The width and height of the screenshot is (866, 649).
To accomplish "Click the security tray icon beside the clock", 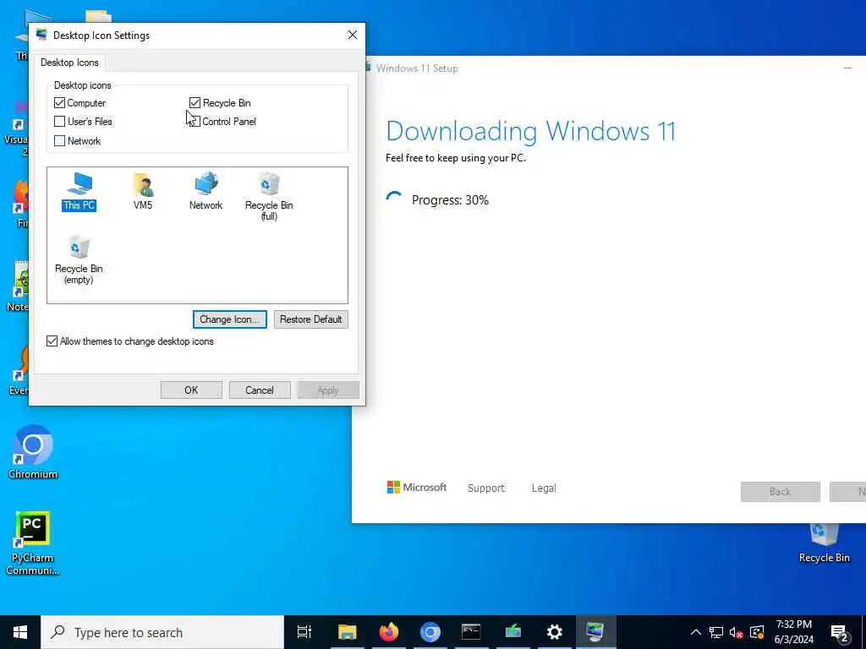I will pos(757,632).
